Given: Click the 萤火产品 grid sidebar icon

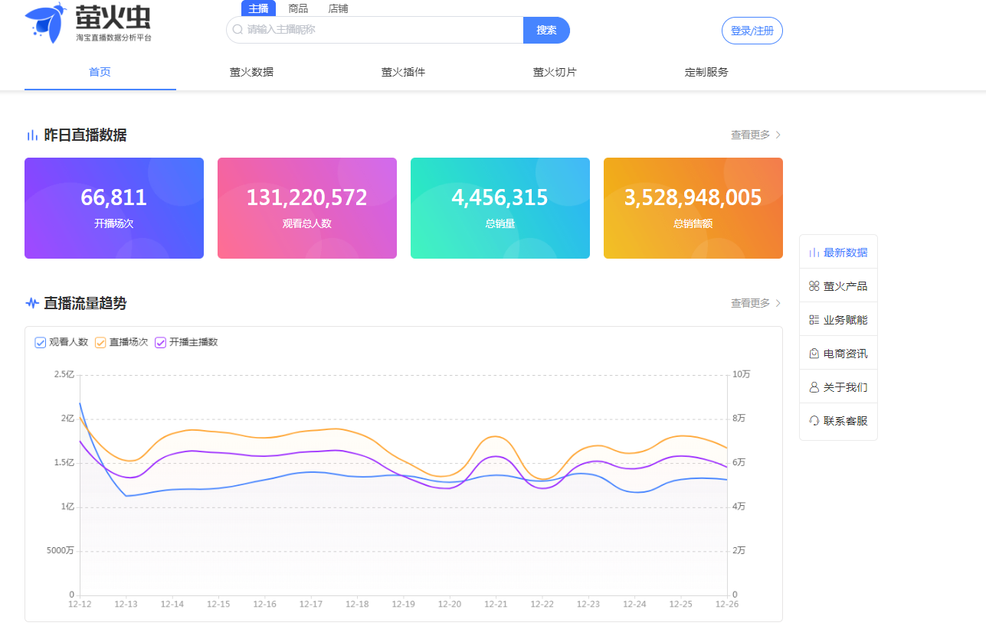Looking at the screenshot, I should point(814,286).
